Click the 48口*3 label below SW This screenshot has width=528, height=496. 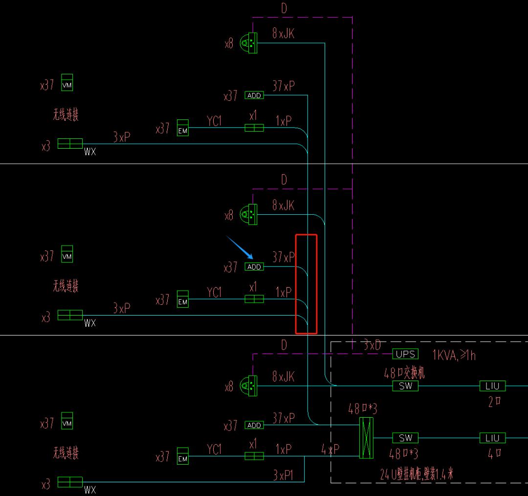point(403,454)
